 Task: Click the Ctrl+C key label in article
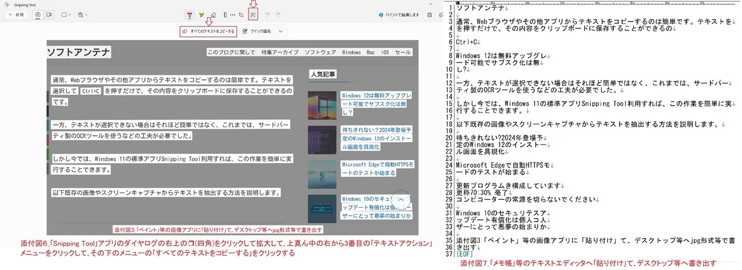tap(91, 91)
